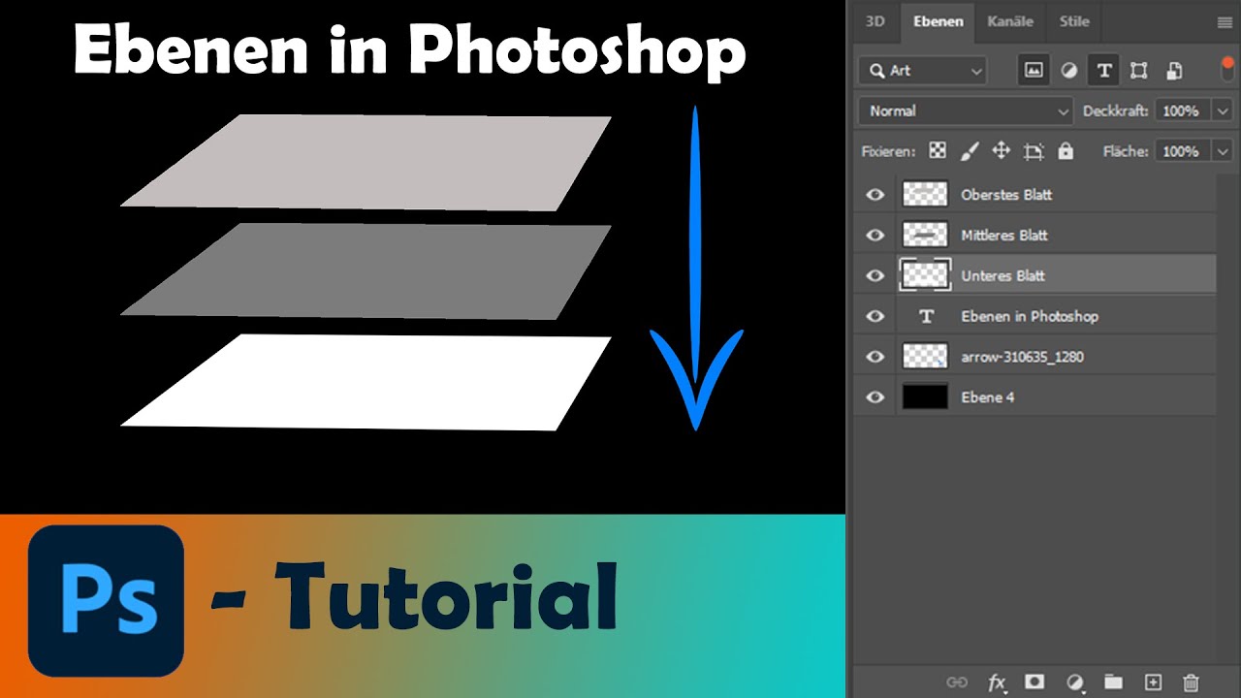Hide the Oberstes Blatt layer

[875, 195]
